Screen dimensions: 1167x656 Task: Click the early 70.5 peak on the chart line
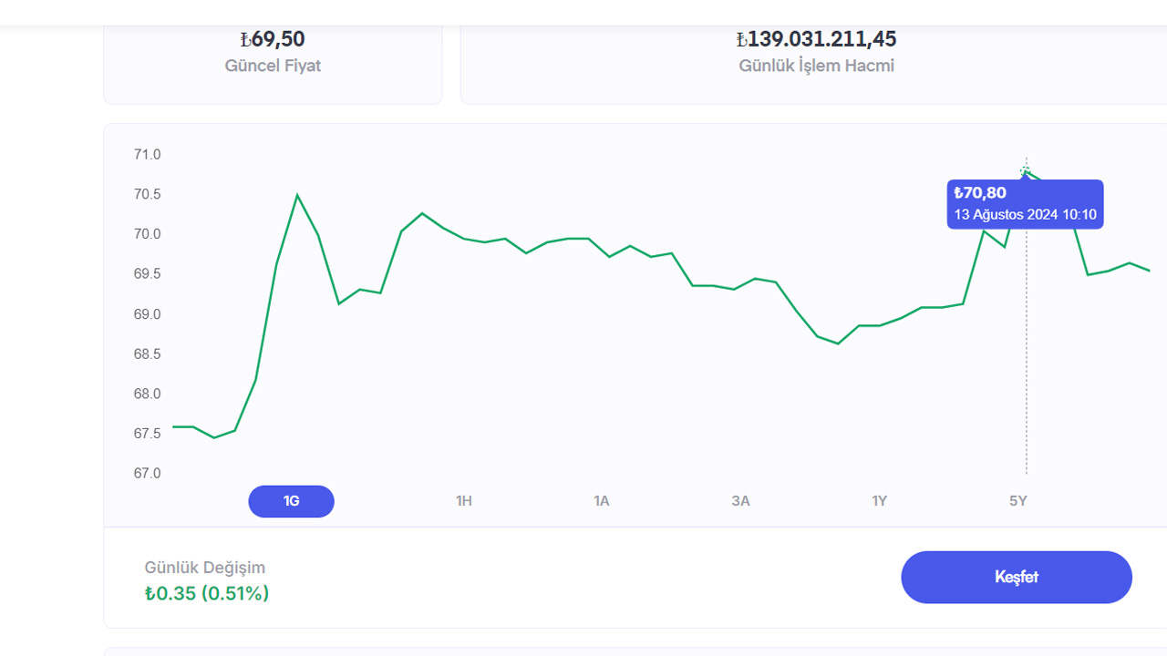pyautogui.click(x=297, y=194)
